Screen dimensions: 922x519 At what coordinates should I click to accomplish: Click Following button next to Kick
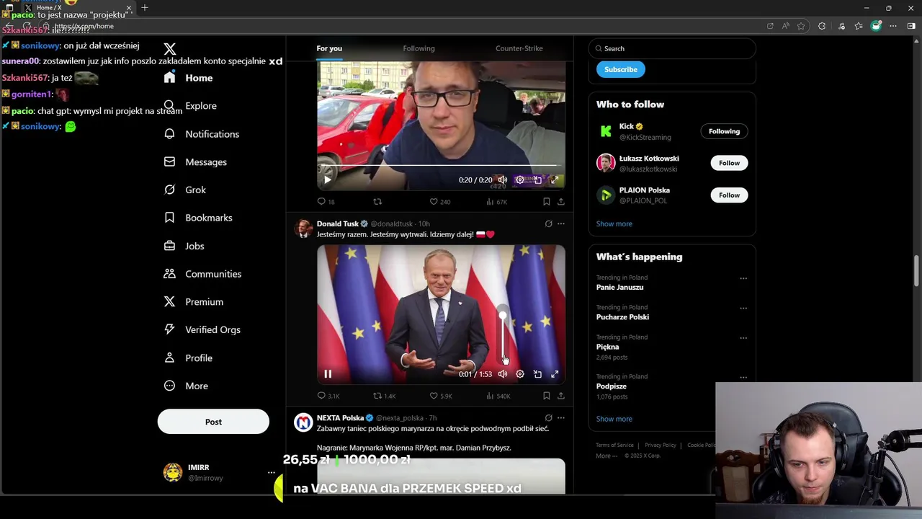724,131
